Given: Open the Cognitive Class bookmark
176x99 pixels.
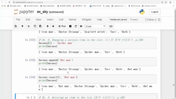Looking at the screenshot, I should click(x=119, y=6).
